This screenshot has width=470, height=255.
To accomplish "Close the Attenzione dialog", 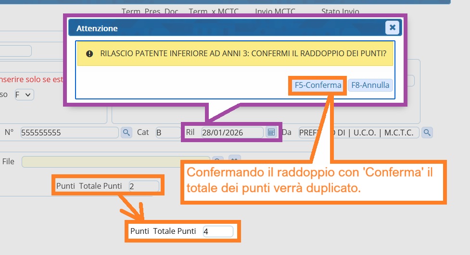I will tap(392, 28).
